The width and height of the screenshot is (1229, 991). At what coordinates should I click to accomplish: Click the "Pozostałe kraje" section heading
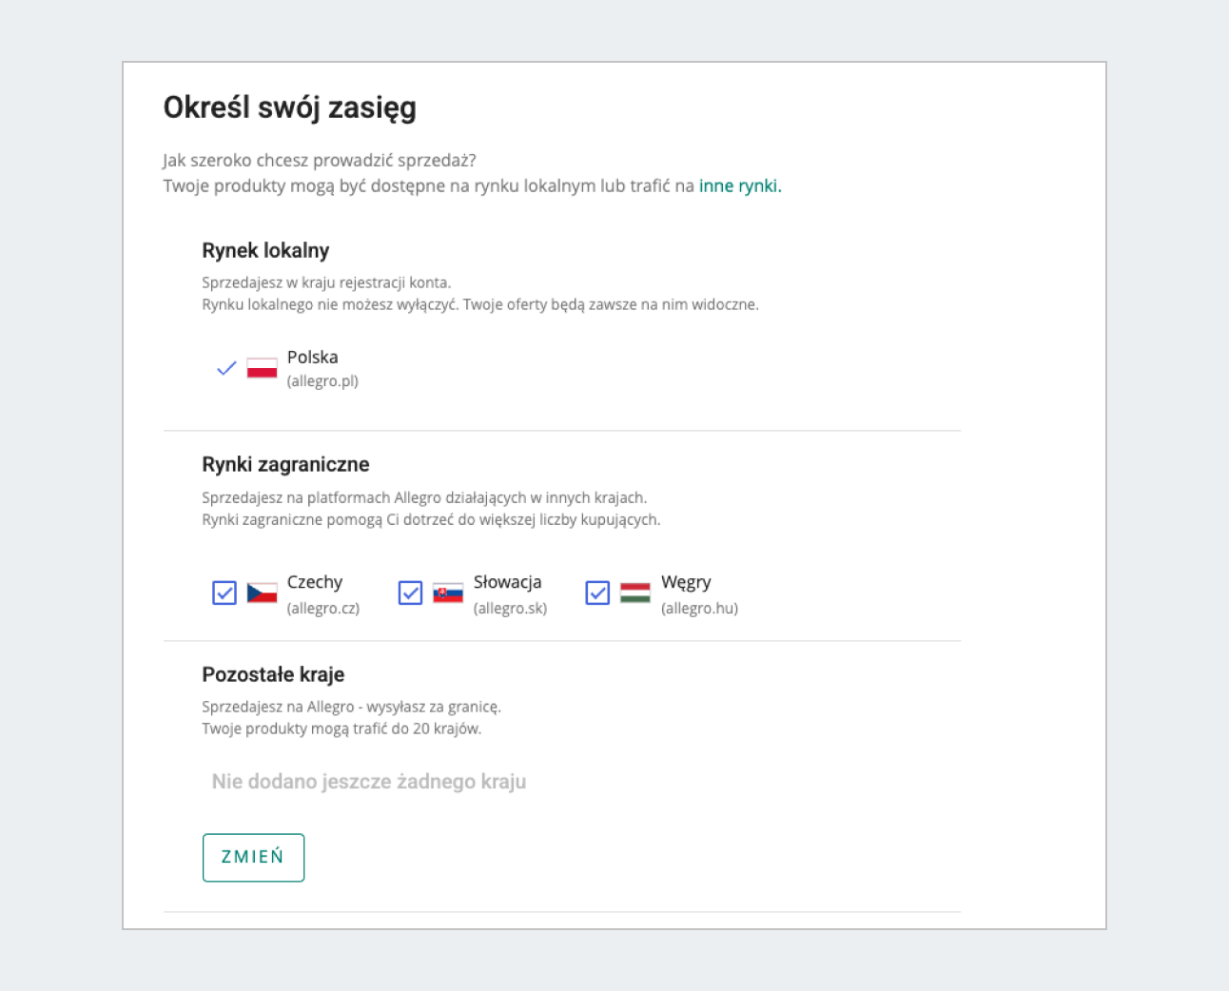pyautogui.click(x=273, y=674)
